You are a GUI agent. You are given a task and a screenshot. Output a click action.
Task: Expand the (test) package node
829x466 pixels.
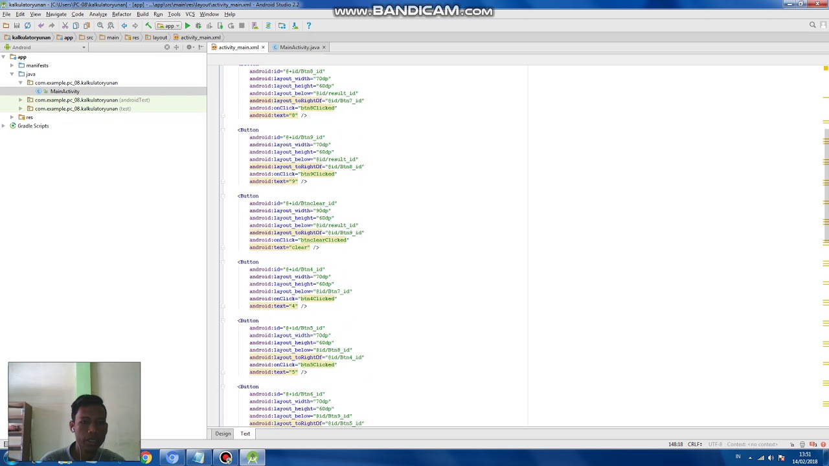tap(21, 109)
